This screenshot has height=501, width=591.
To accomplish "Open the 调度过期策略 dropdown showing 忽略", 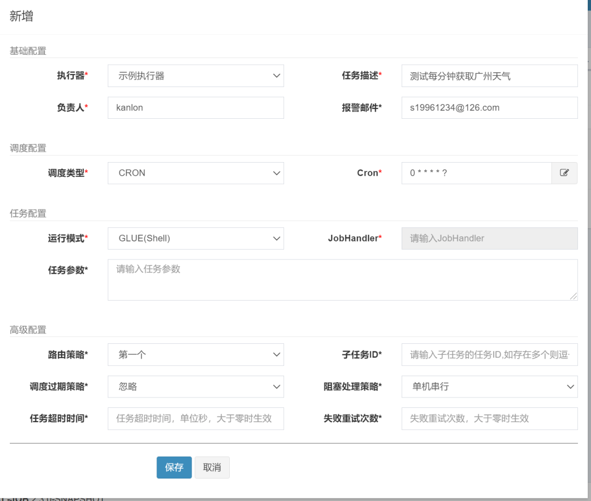I will pyautogui.click(x=195, y=387).
